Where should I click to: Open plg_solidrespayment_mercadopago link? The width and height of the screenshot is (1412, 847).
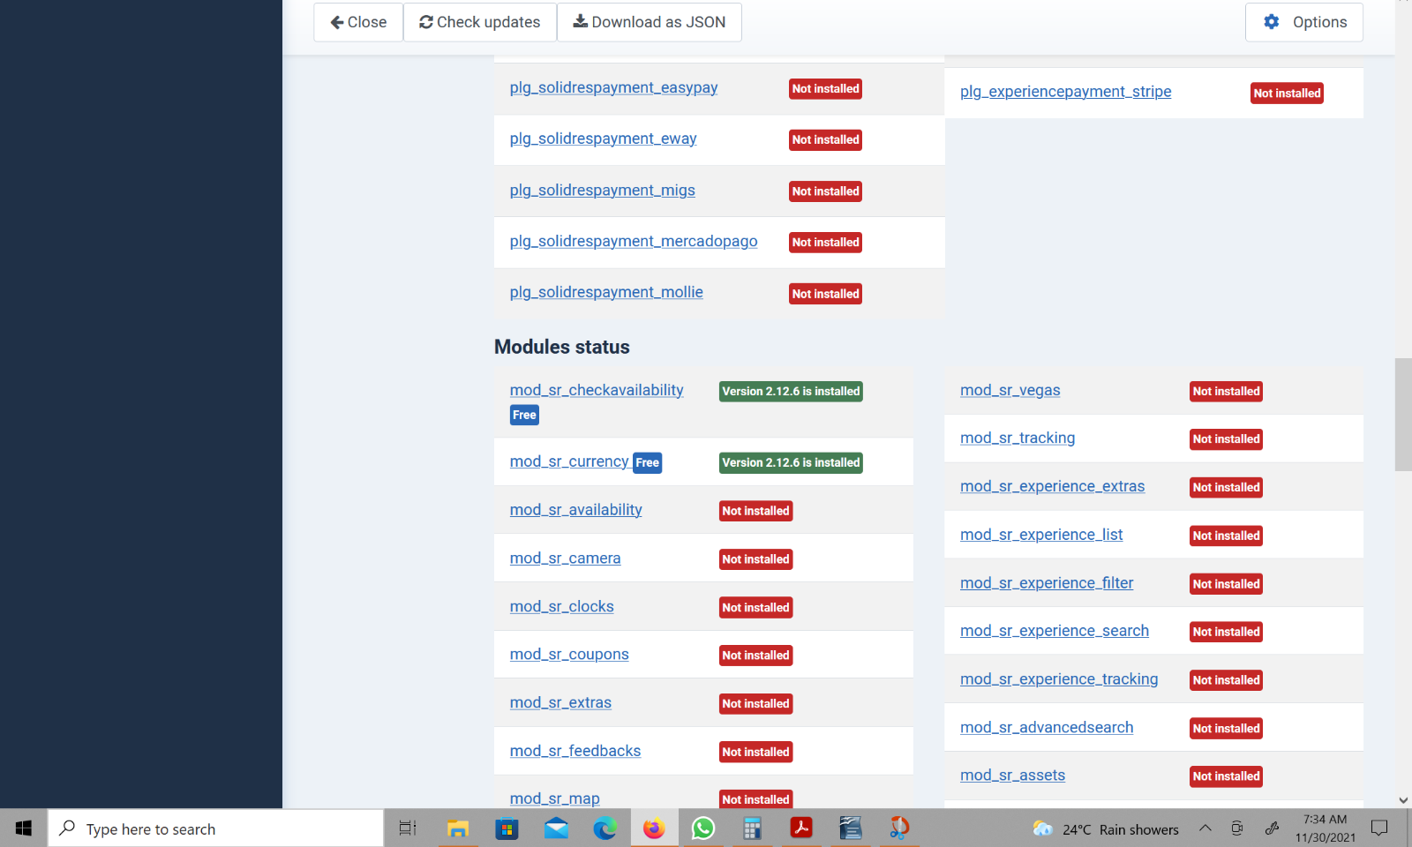[634, 241]
